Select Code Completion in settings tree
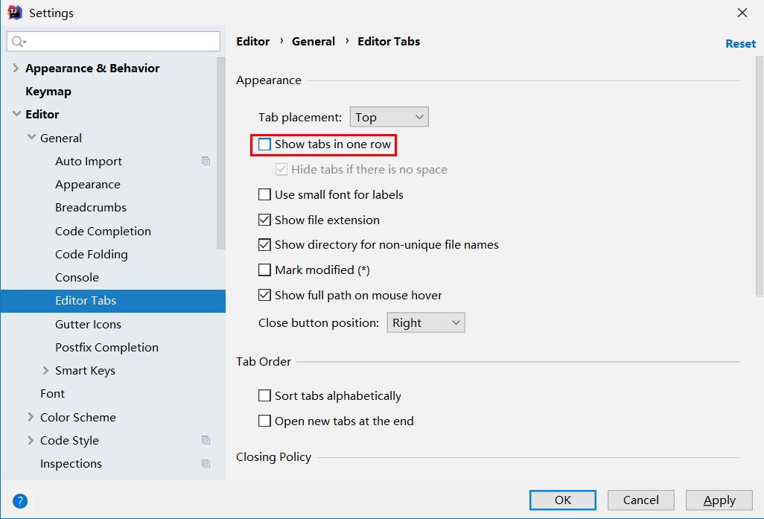 tap(103, 231)
